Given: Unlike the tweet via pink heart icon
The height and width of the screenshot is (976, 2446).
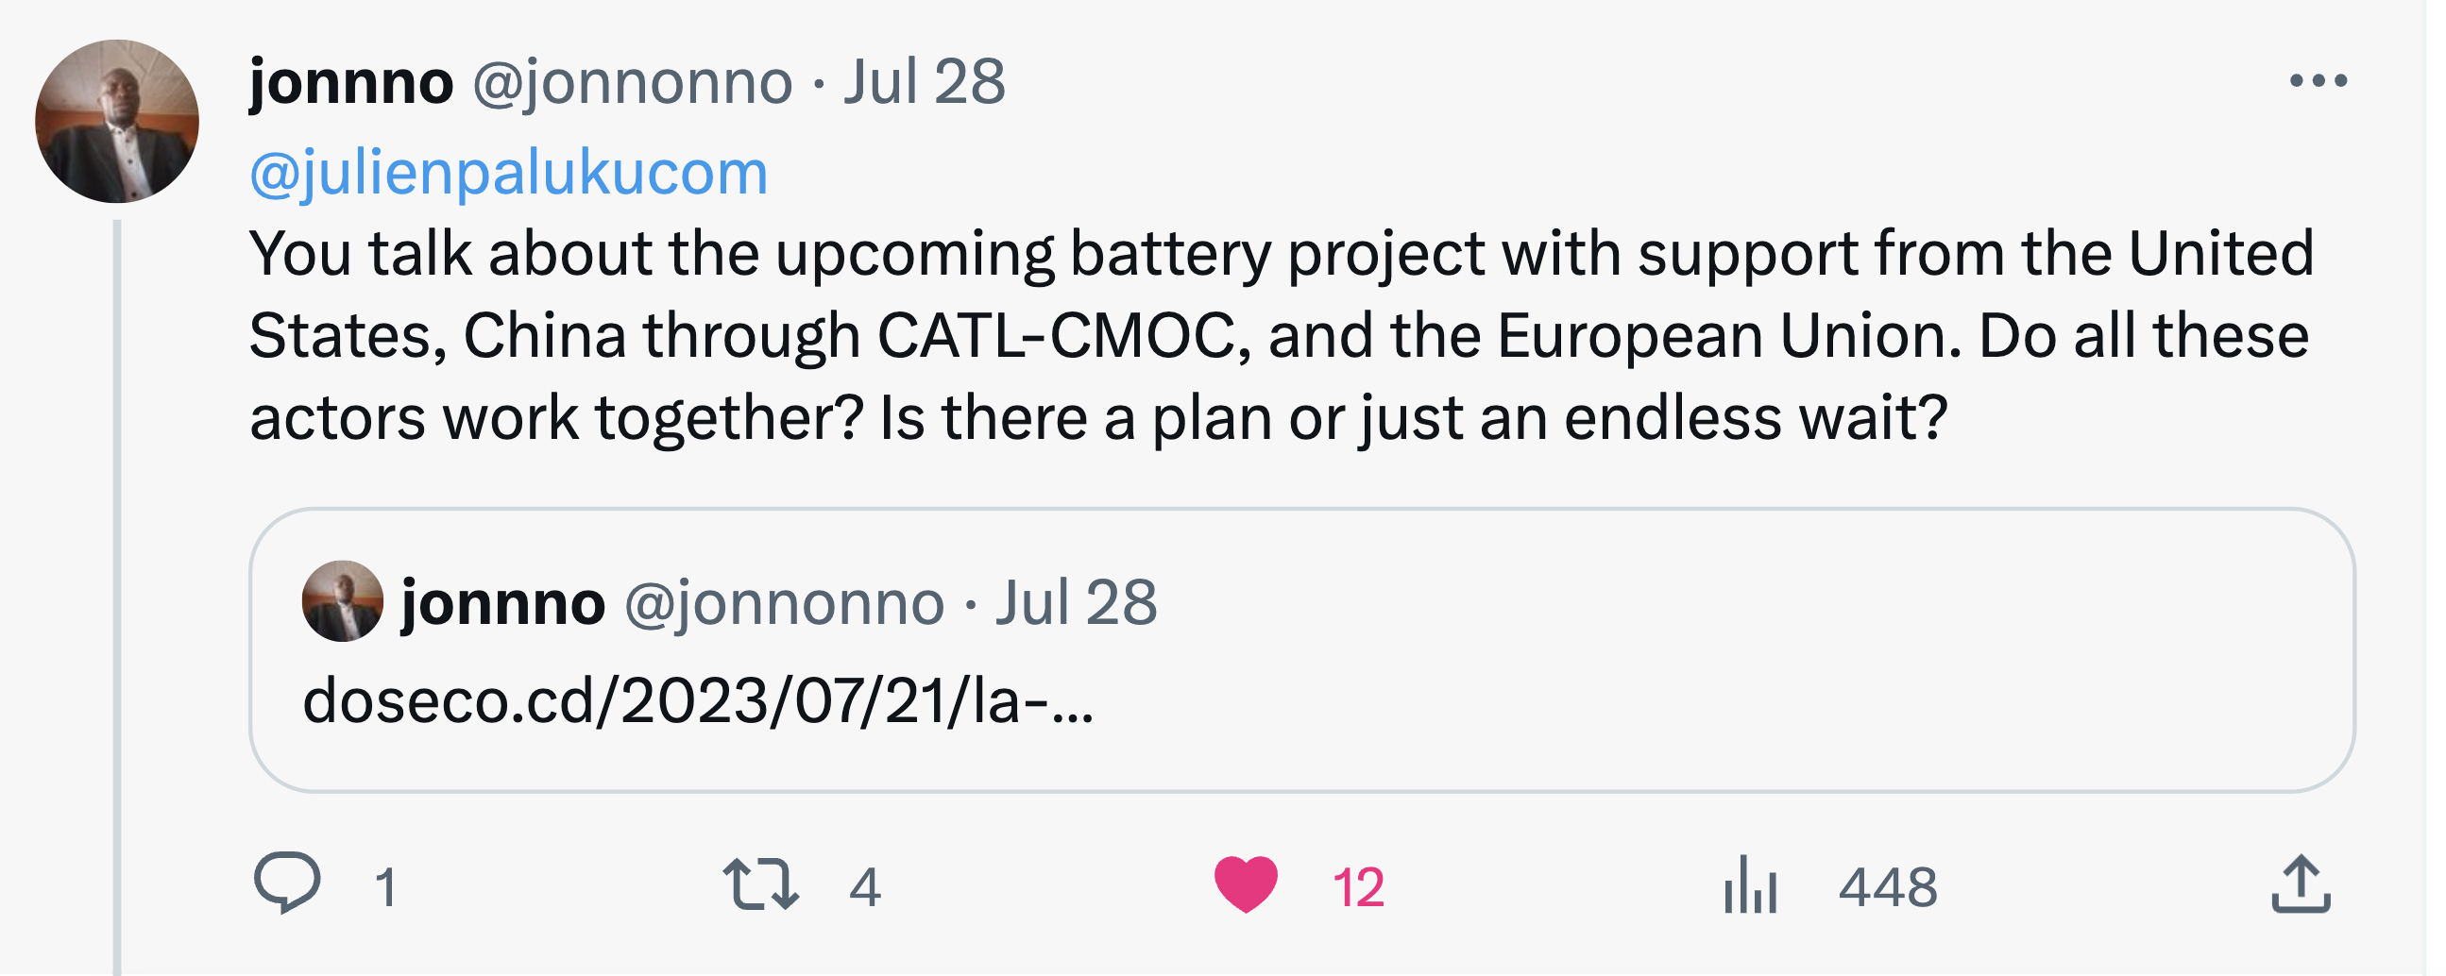Looking at the screenshot, I should pyautogui.click(x=1246, y=883).
